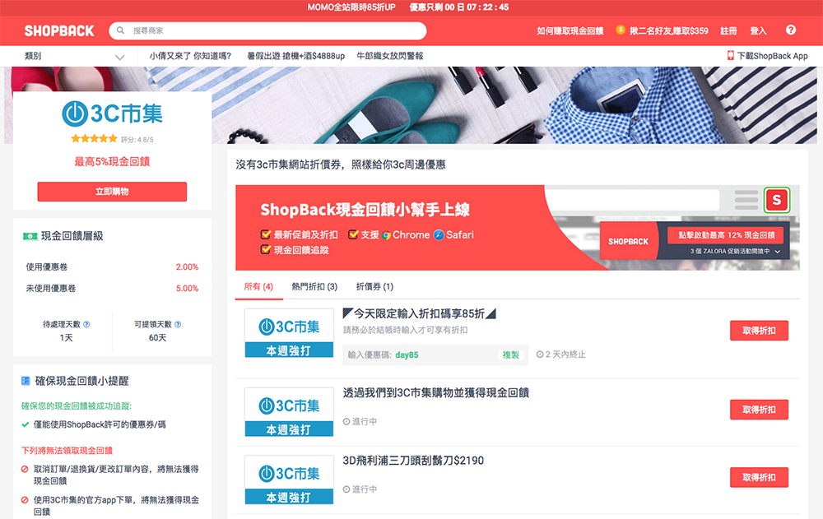Click the 立即購物 button
Image resolution: width=823 pixels, height=519 pixels.
[x=112, y=191]
